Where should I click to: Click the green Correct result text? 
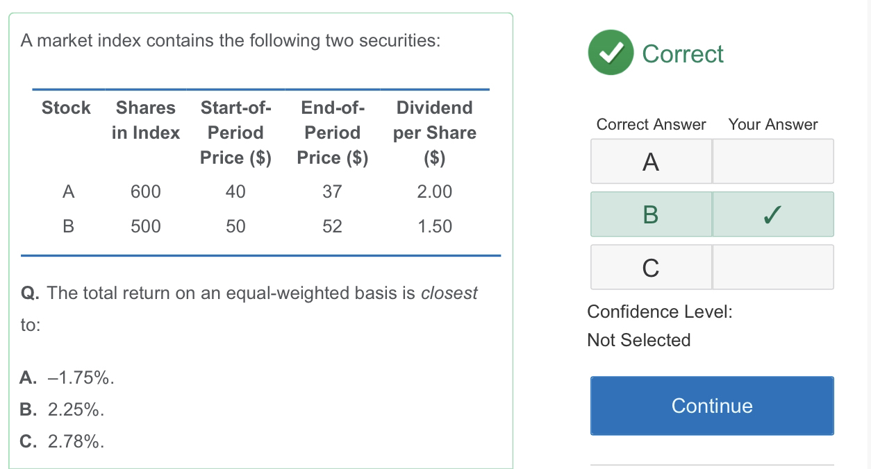[x=683, y=54]
